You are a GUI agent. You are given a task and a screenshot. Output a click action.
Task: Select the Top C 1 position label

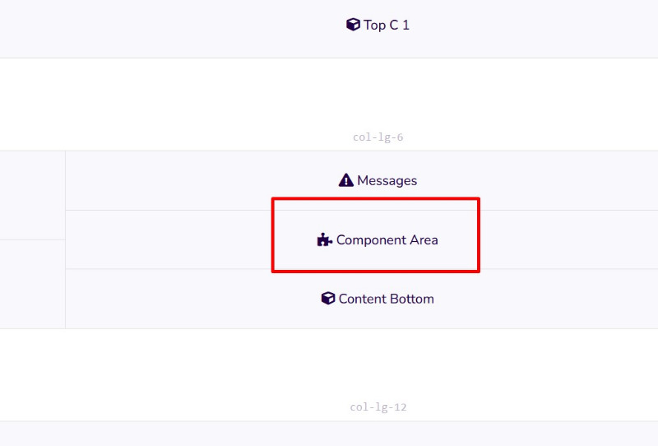(x=387, y=26)
